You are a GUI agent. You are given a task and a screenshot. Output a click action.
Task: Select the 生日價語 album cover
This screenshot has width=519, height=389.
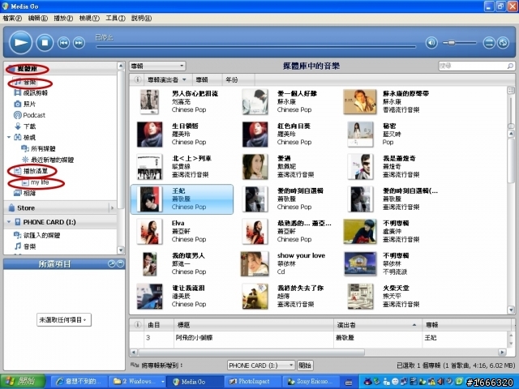(x=149, y=135)
